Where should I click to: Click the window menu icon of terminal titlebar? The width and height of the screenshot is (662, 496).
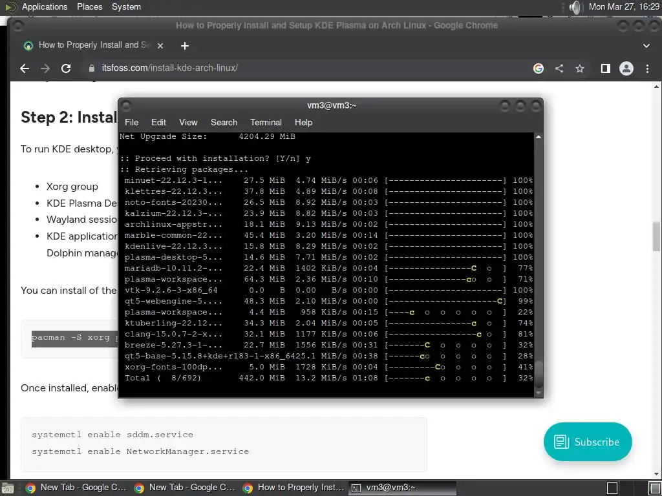click(x=126, y=105)
